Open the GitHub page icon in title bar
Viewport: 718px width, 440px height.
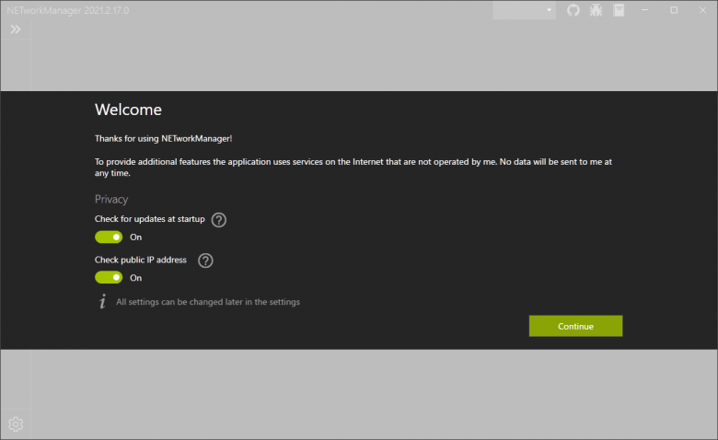coord(573,10)
